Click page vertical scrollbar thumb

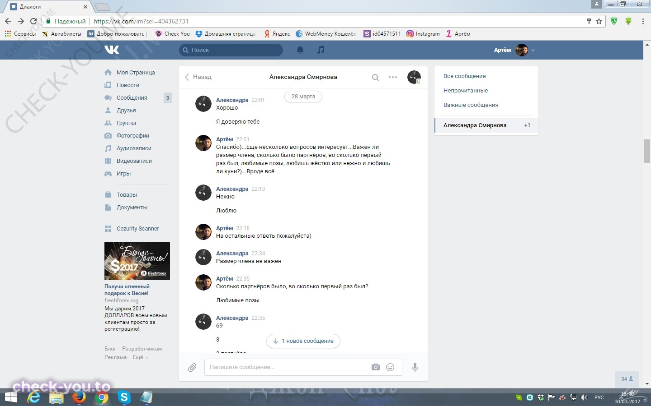(x=647, y=151)
